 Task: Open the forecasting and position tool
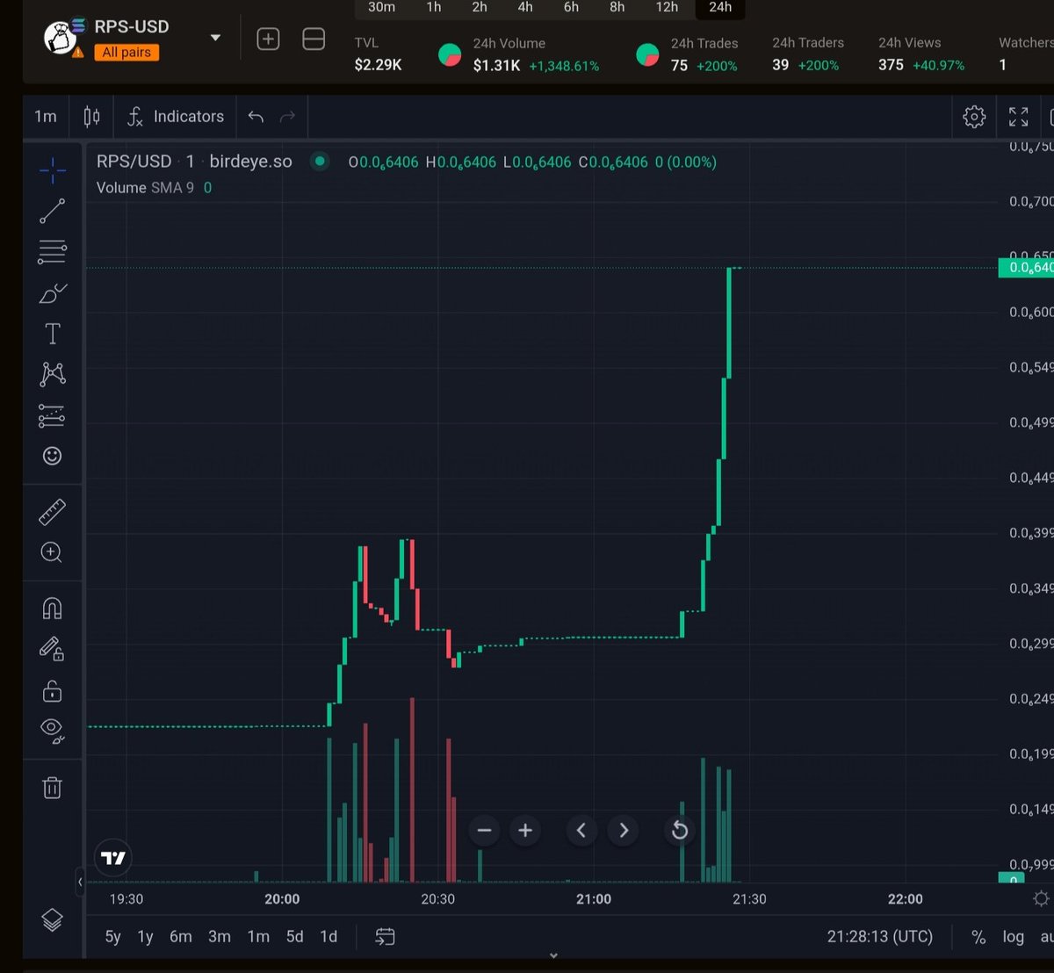[52, 415]
